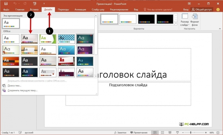
Task: Select the first black variant thumbnail
Action: (x=146, y=19)
